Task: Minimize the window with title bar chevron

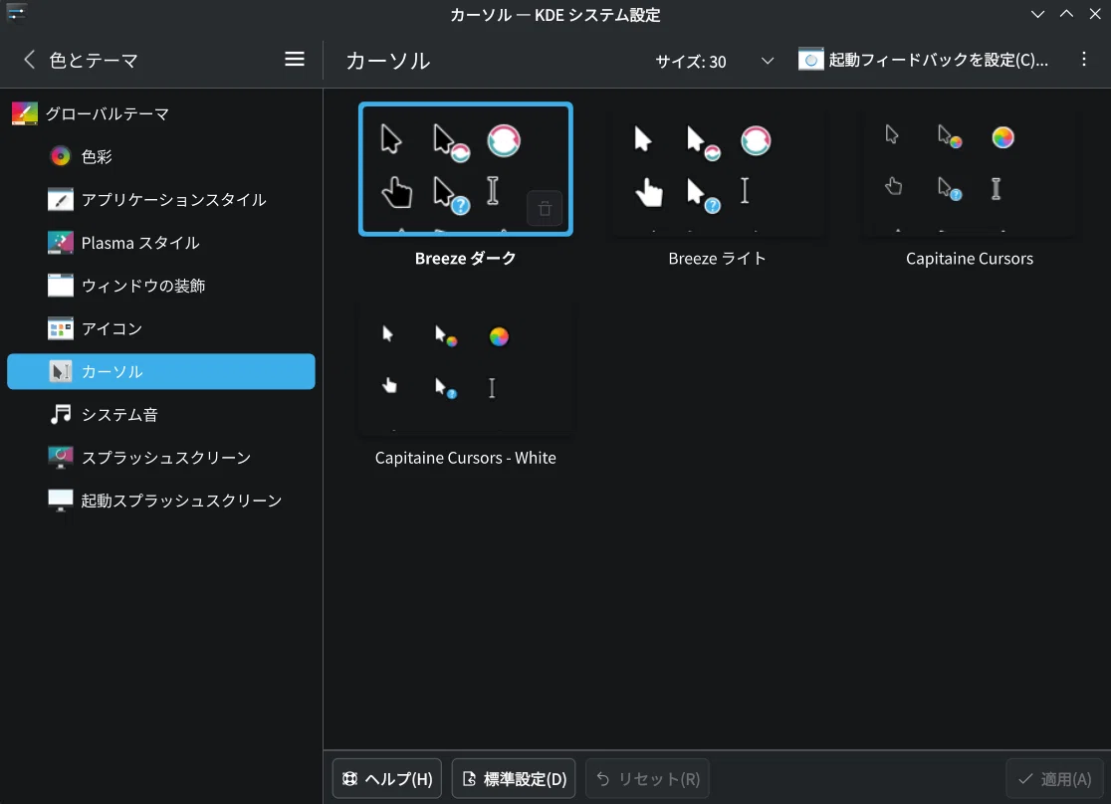Action: [1037, 14]
